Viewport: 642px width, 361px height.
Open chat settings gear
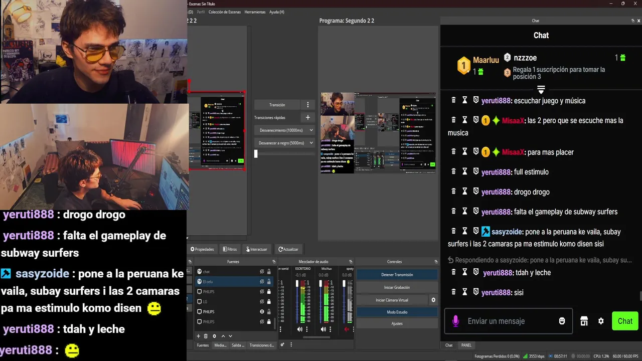[601, 321]
